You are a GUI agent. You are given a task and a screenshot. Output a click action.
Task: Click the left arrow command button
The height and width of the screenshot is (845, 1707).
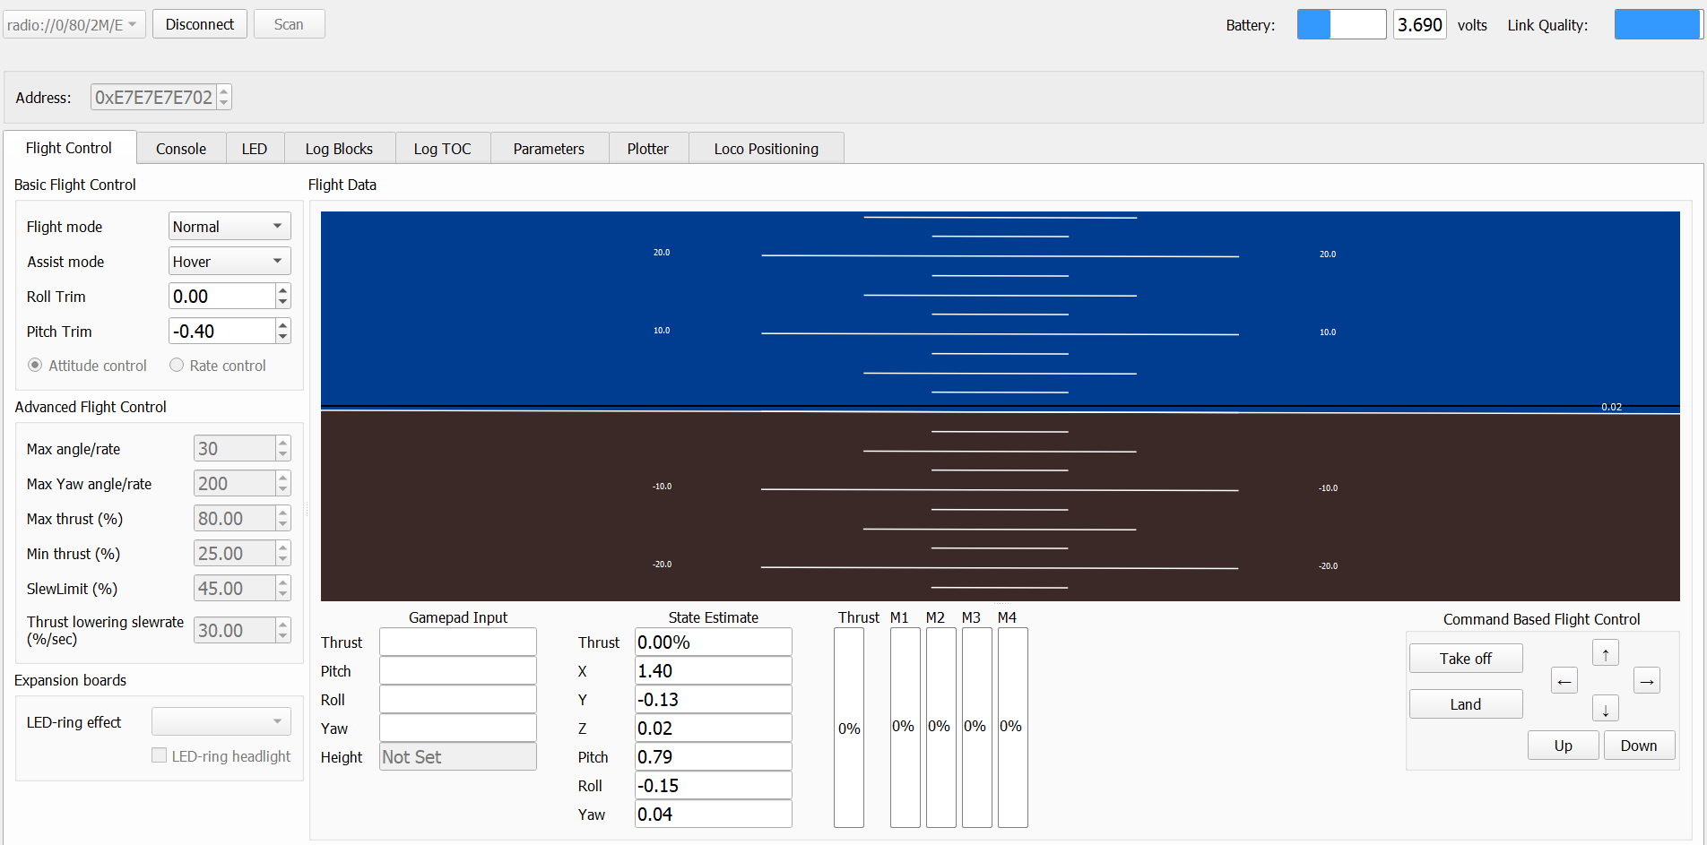[x=1564, y=681]
